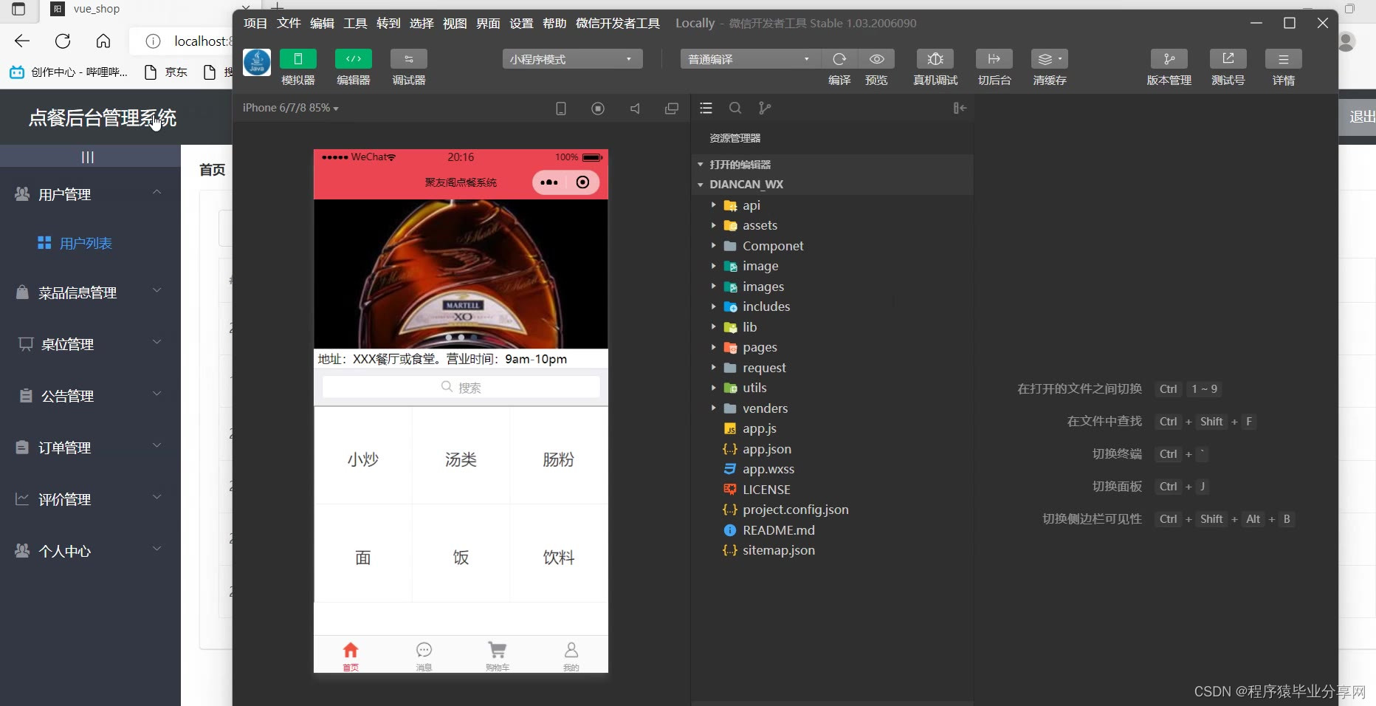Click the simulator record icon
The height and width of the screenshot is (706, 1376).
[x=598, y=109]
